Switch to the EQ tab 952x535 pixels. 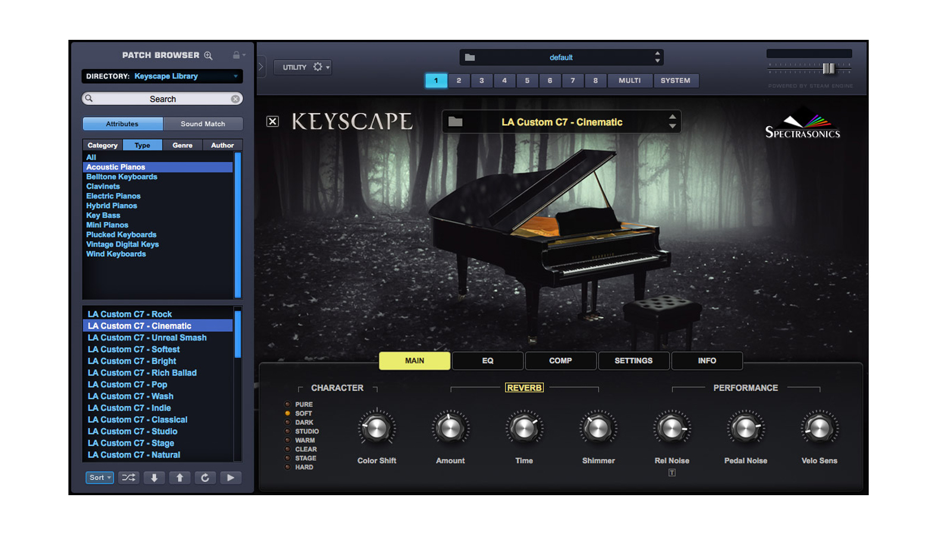[487, 361]
